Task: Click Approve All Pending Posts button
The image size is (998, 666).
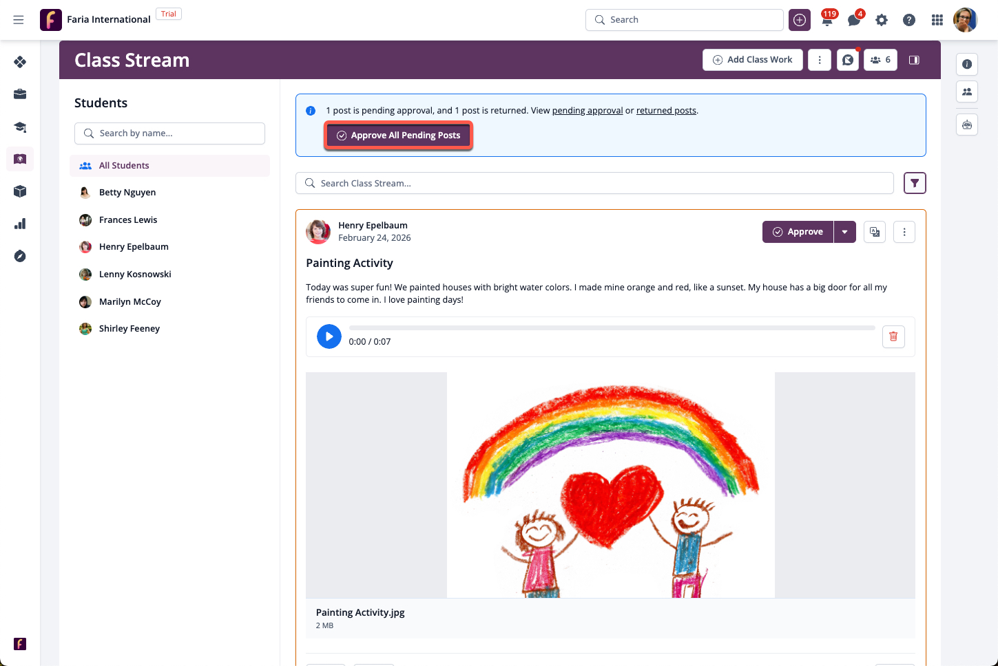Action: (398, 136)
